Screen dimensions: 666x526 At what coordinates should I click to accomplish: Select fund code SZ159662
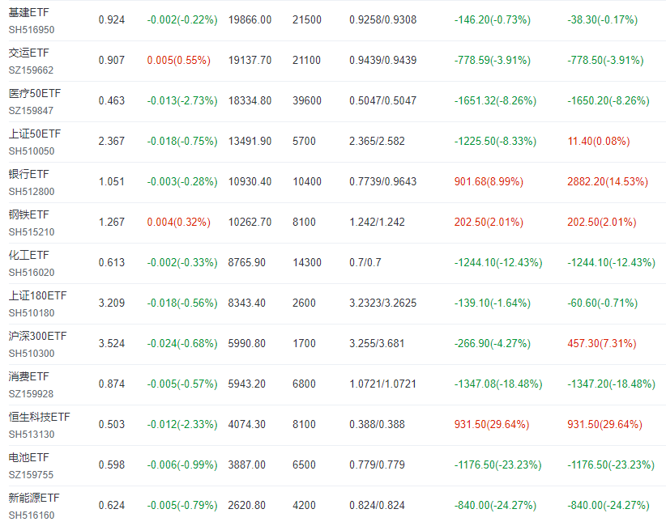(x=31, y=70)
